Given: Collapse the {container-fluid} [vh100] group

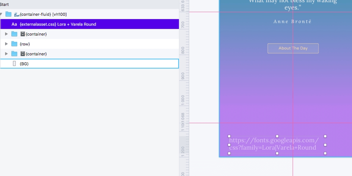Looking at the screenshot, I should coord(1,14).
